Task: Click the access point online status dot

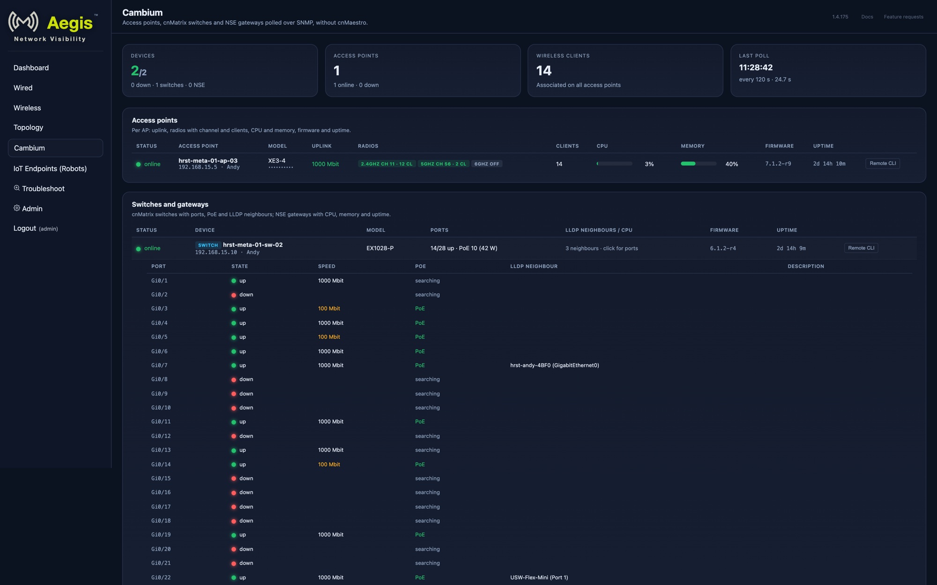Action: click(x=138, y=164)
